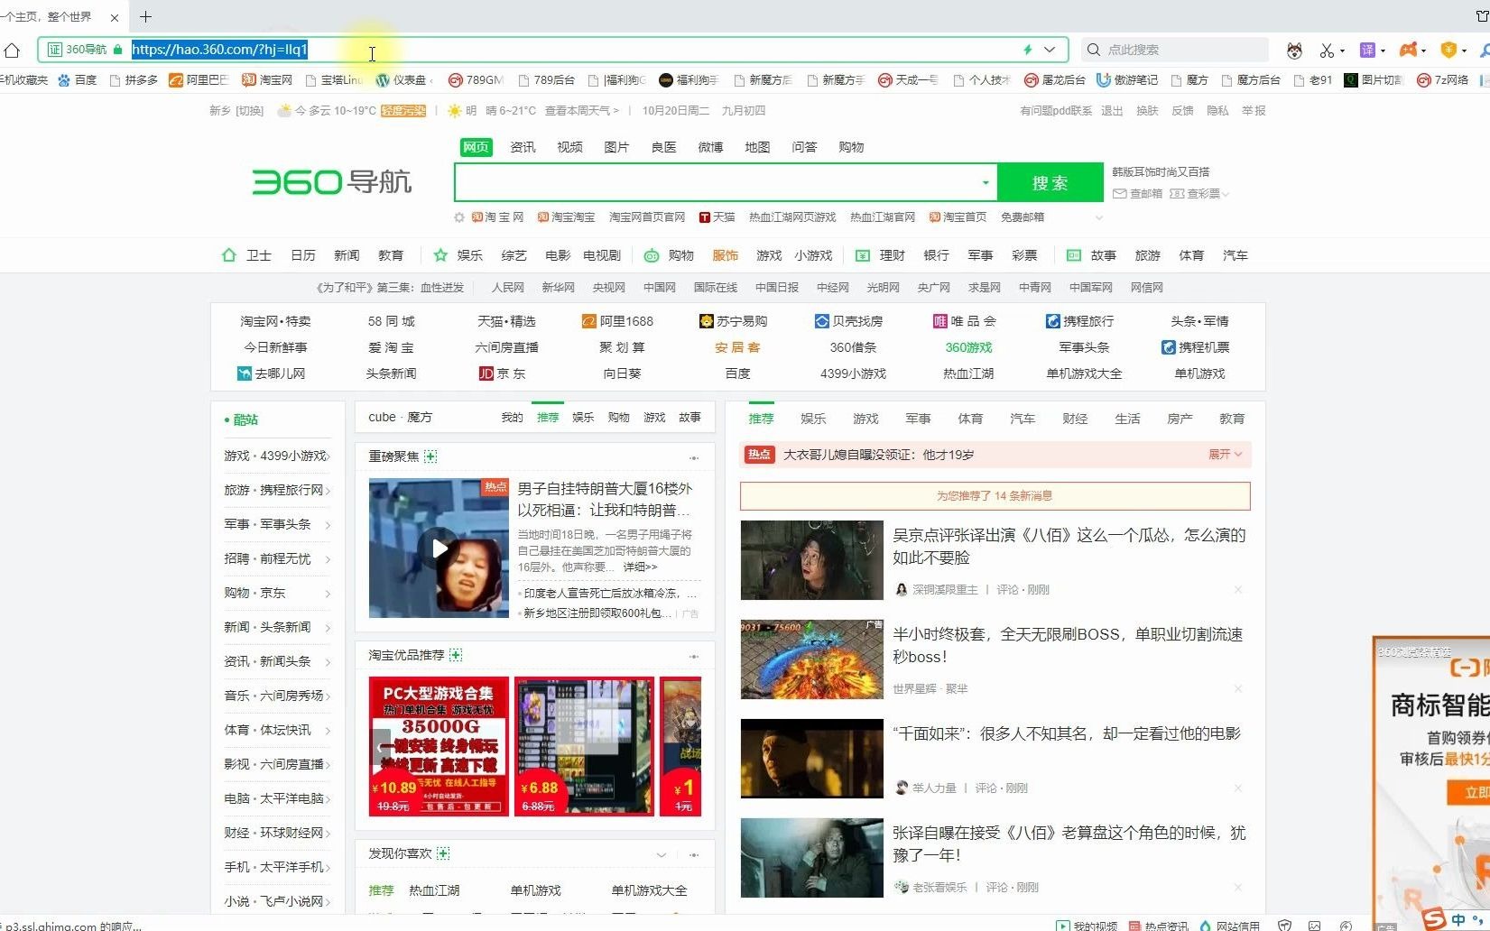Click the Sogou input method S icon

(1433, 920)
